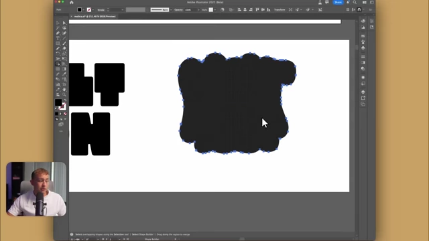Select the Magic Wand tool

pyautogui.click(x=58, y=28)
